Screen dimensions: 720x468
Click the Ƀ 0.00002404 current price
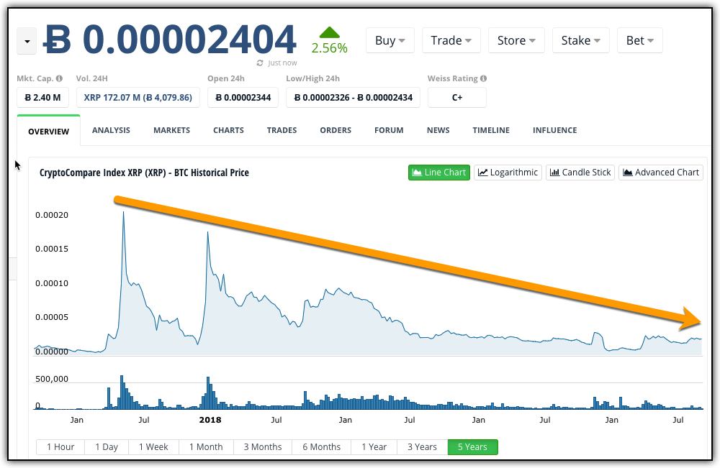point(169,40)
